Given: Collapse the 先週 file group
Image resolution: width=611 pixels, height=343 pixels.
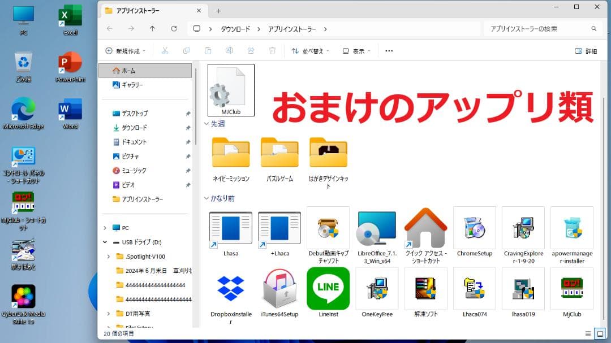Looking at the screenshot, I should click(206, 124).
